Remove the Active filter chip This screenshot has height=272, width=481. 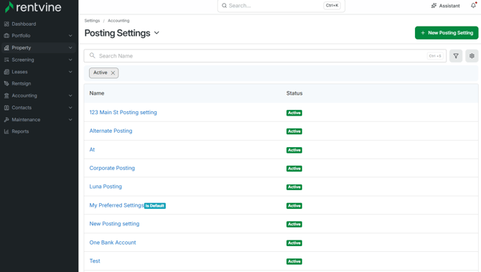(x=113, y=73)
